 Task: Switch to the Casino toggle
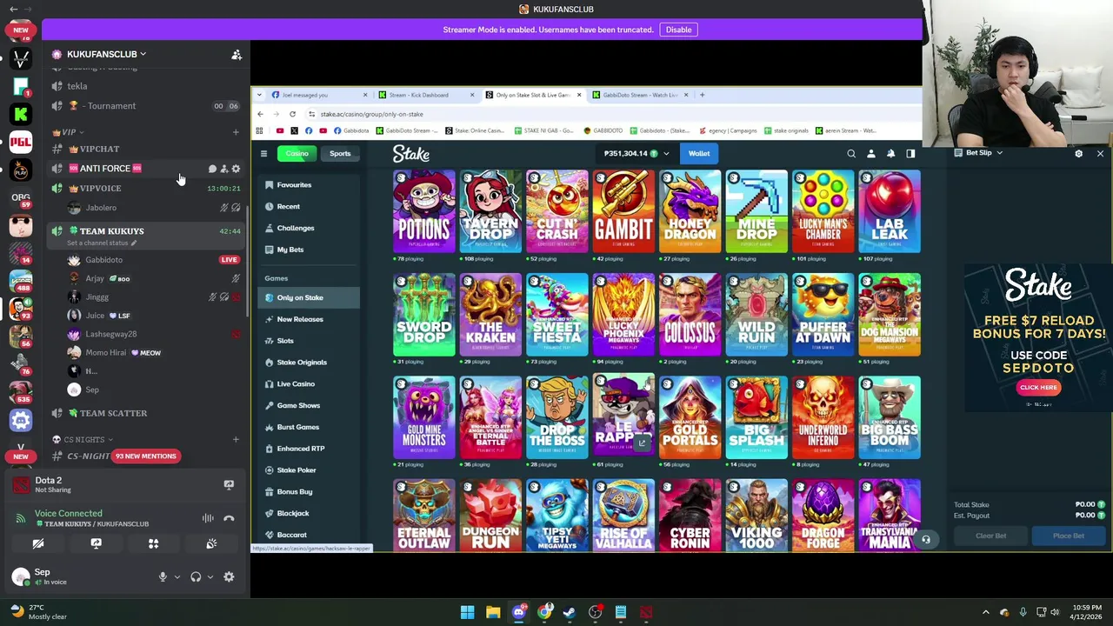297,154
